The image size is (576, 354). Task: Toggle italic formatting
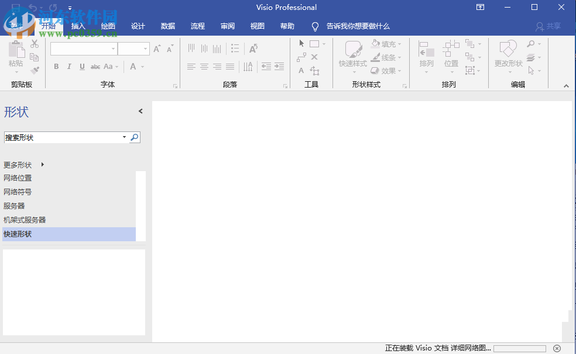tap(69, 67)
